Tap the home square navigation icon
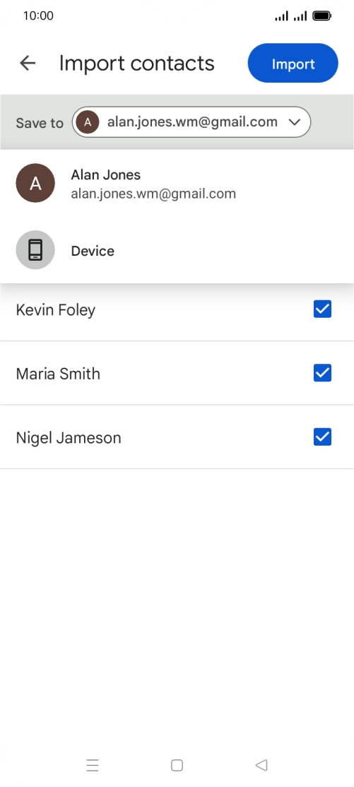354x787 pixels. [177, 765]
